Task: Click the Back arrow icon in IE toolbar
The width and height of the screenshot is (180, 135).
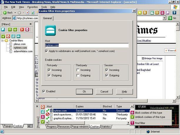Action: [x=5, y=13]
